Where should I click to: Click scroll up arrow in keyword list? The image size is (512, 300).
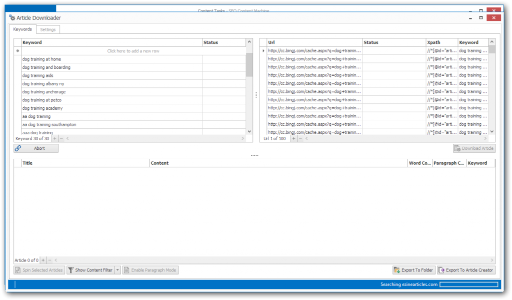(x=249, y=42)
